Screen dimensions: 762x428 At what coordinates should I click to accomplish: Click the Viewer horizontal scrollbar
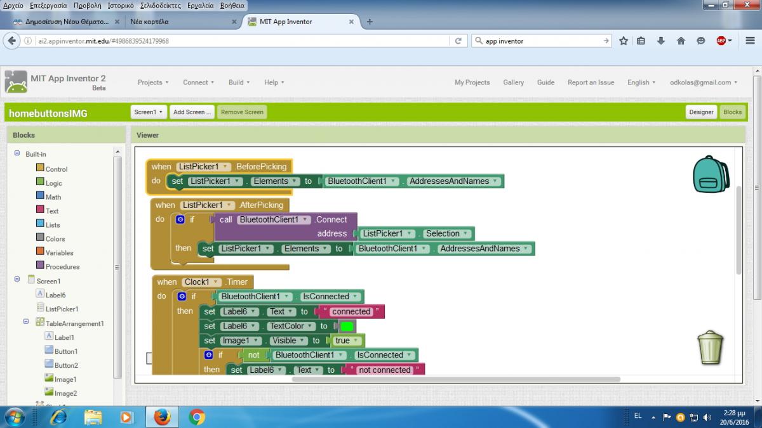(x=456, y=379)
